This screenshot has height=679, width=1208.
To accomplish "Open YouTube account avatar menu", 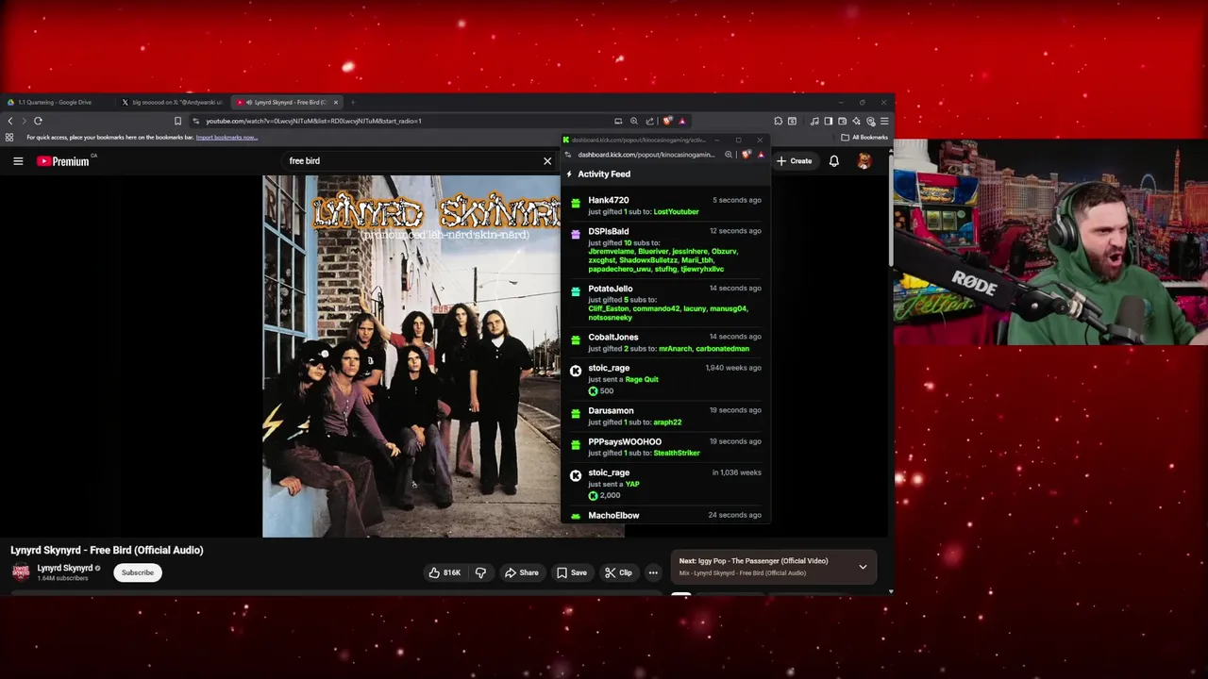I will [864, 161].
